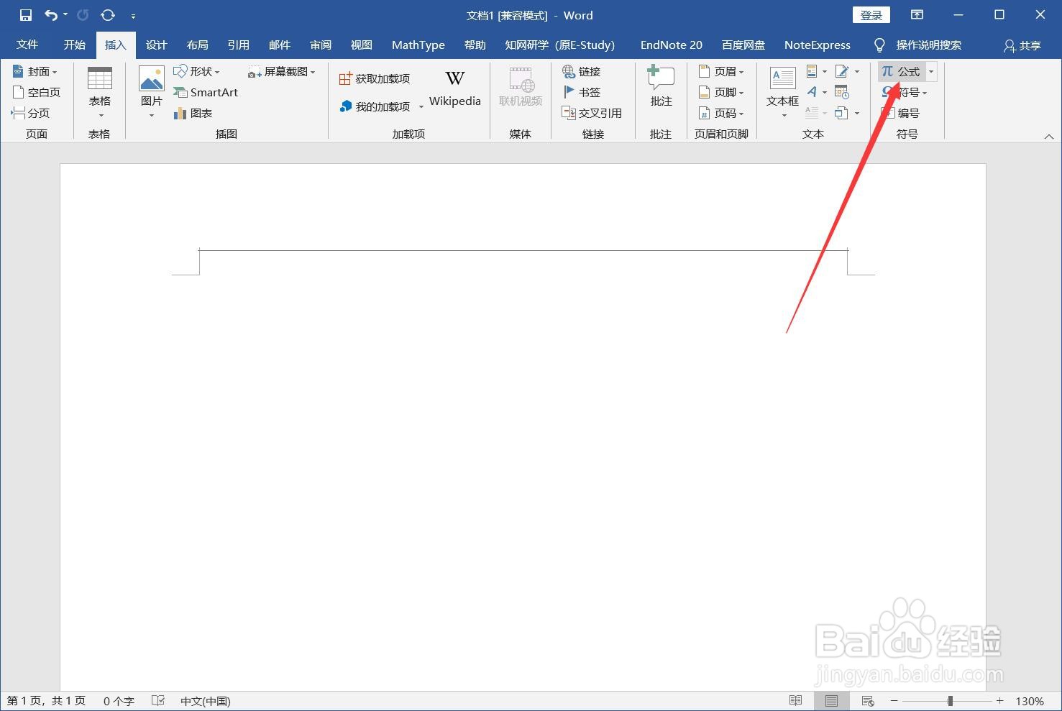Open the lightbulb Tell Me search (操作说明搜索)
The height and width of the screenshot is (711, 1062).
917,45
